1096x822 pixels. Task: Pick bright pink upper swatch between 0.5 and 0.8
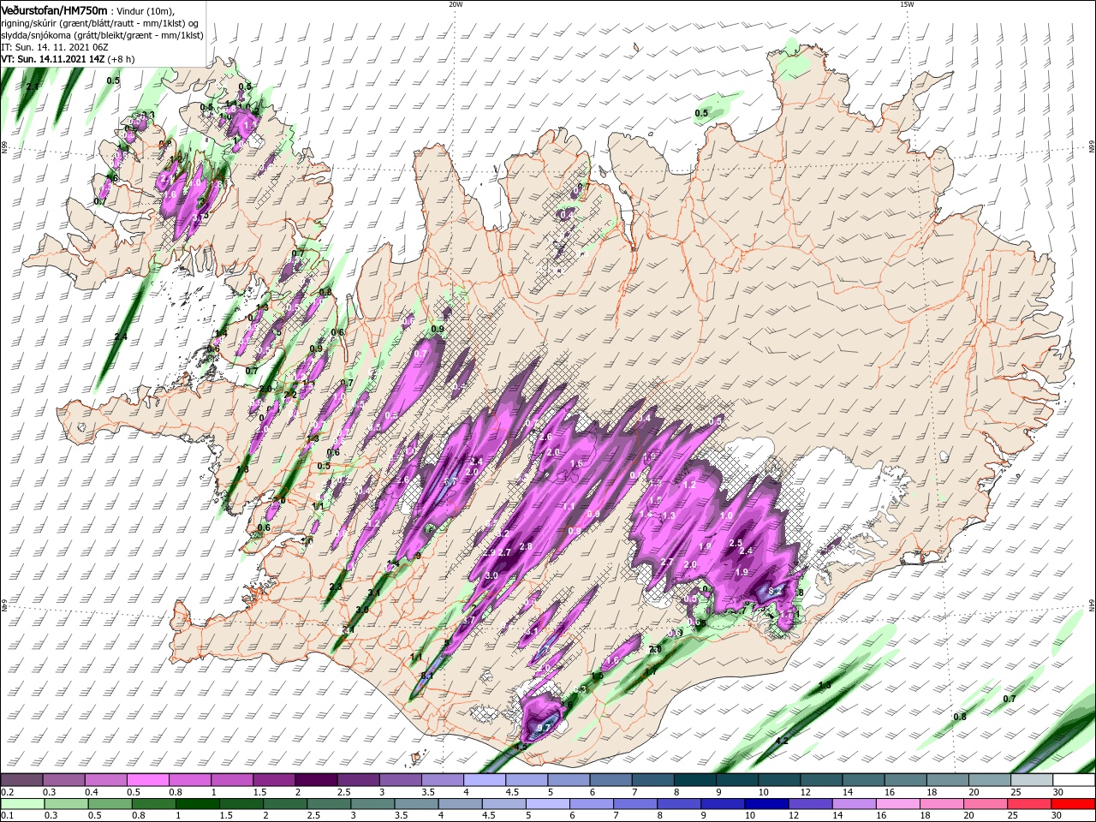point(147,780)
